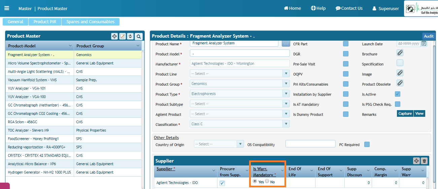Open the Agilent Product dropdown
The image size is (438, 189).
tap(286, 114)
